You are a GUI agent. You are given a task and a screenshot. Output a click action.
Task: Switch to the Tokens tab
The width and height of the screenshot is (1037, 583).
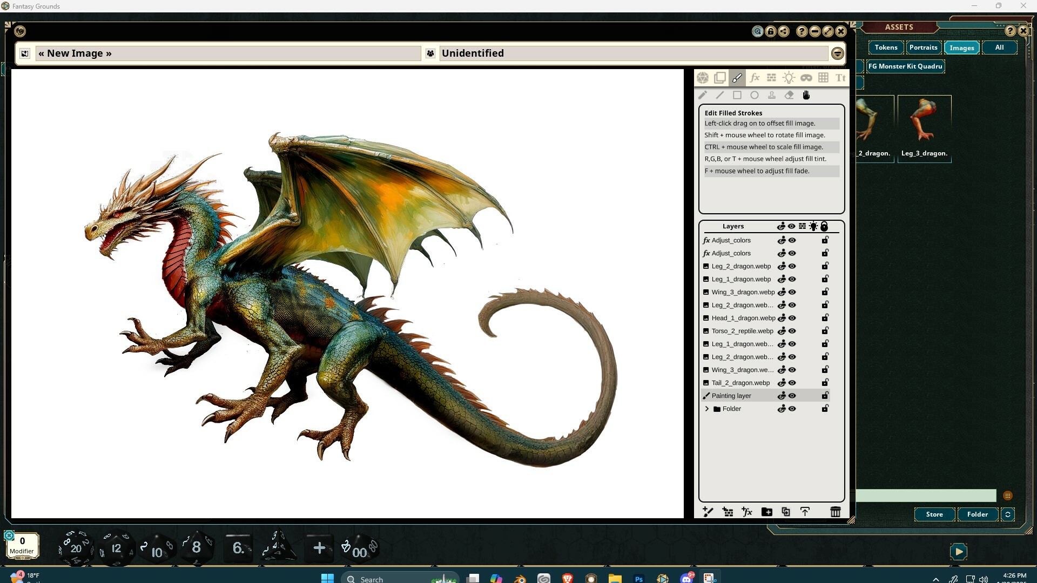tap(886, 48)
